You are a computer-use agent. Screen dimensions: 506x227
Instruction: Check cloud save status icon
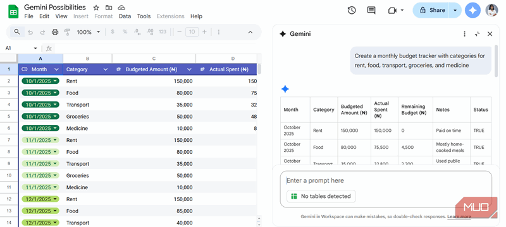(121, 8)
